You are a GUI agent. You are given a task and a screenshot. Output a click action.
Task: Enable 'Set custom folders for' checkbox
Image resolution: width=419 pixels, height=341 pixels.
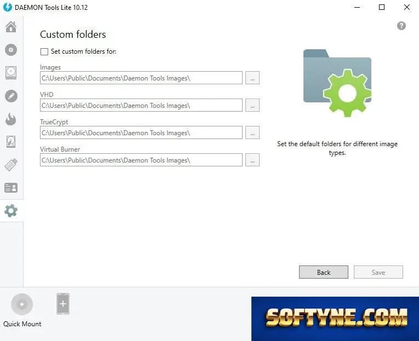pos(44,51)
